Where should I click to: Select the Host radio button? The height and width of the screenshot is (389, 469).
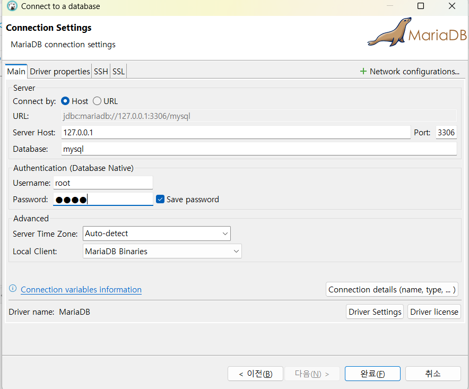point(65,101)
